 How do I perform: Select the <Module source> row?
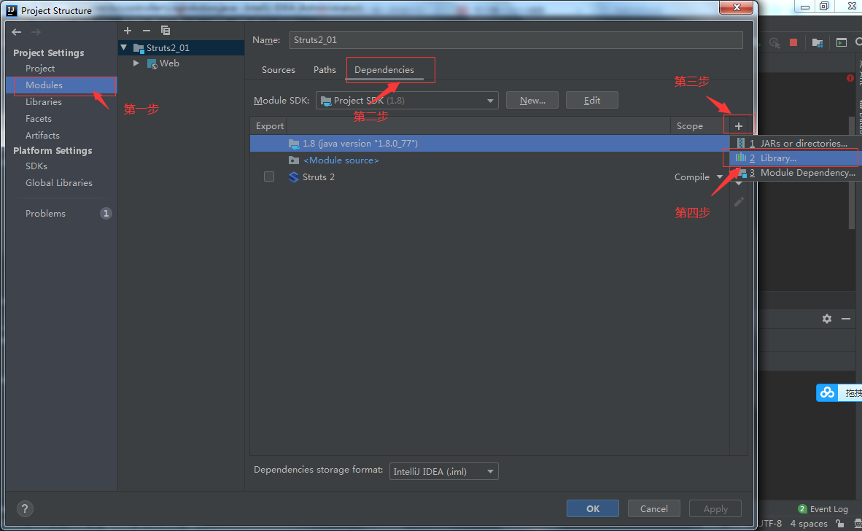(489, 160)
